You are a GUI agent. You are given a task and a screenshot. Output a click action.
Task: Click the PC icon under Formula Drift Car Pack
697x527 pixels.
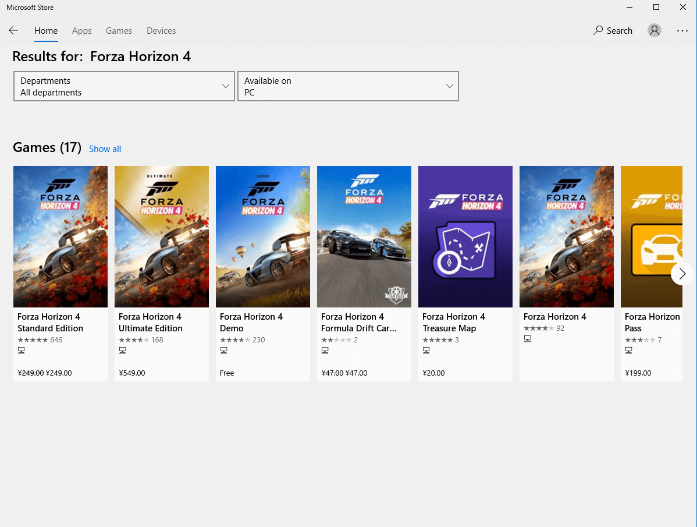325,351
